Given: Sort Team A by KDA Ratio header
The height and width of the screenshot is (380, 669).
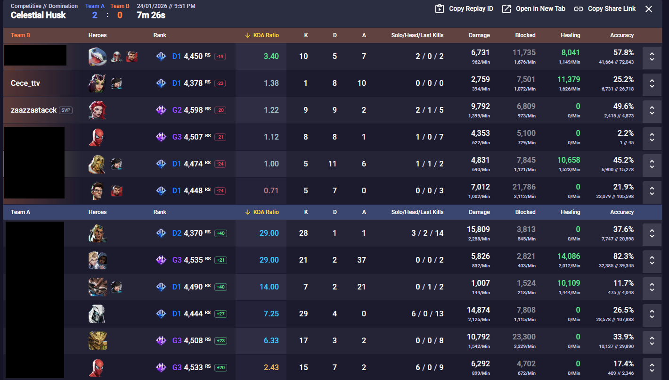Looking at the screenshot, I should click(x=262, y=212).
